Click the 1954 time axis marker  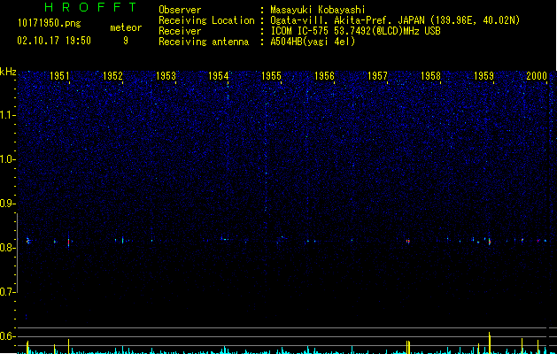219,76
